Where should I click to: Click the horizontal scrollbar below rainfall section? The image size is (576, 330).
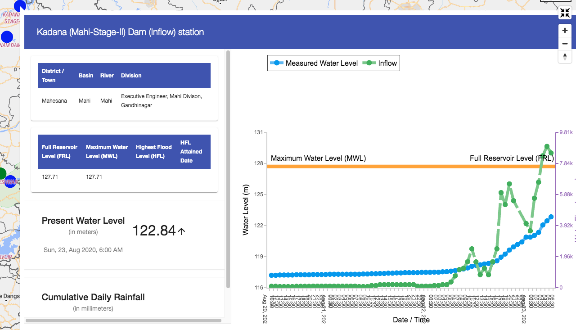[123, 321]
